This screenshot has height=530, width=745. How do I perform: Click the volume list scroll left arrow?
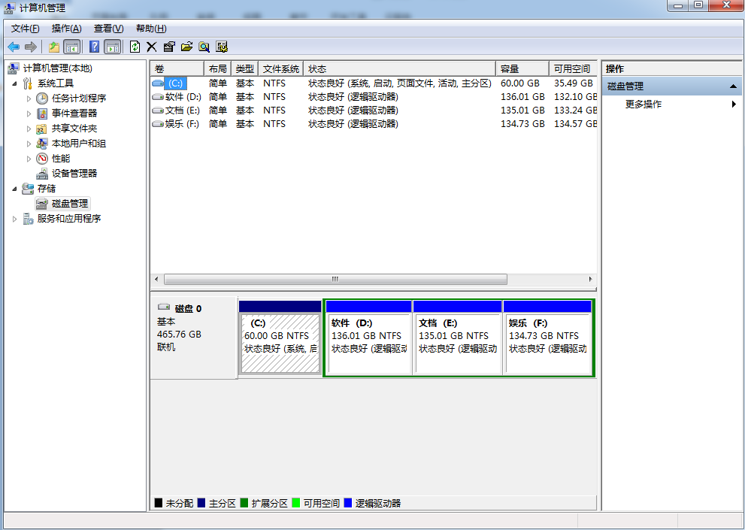(x=157, y=279)
